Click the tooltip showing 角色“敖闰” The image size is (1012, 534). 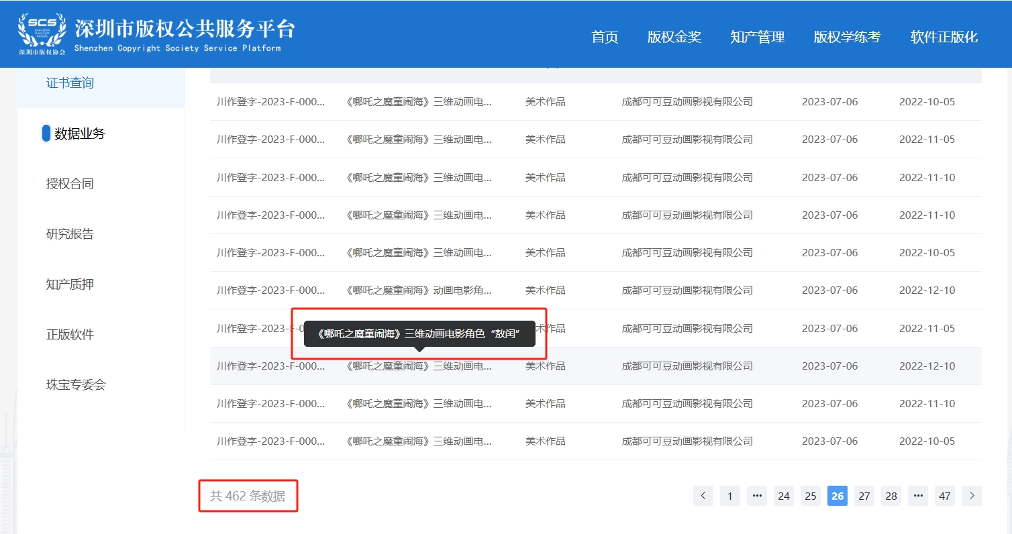(x=419, y=333)
